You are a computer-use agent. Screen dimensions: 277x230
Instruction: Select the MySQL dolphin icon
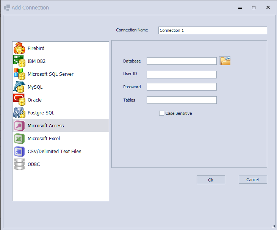[19, 87]
